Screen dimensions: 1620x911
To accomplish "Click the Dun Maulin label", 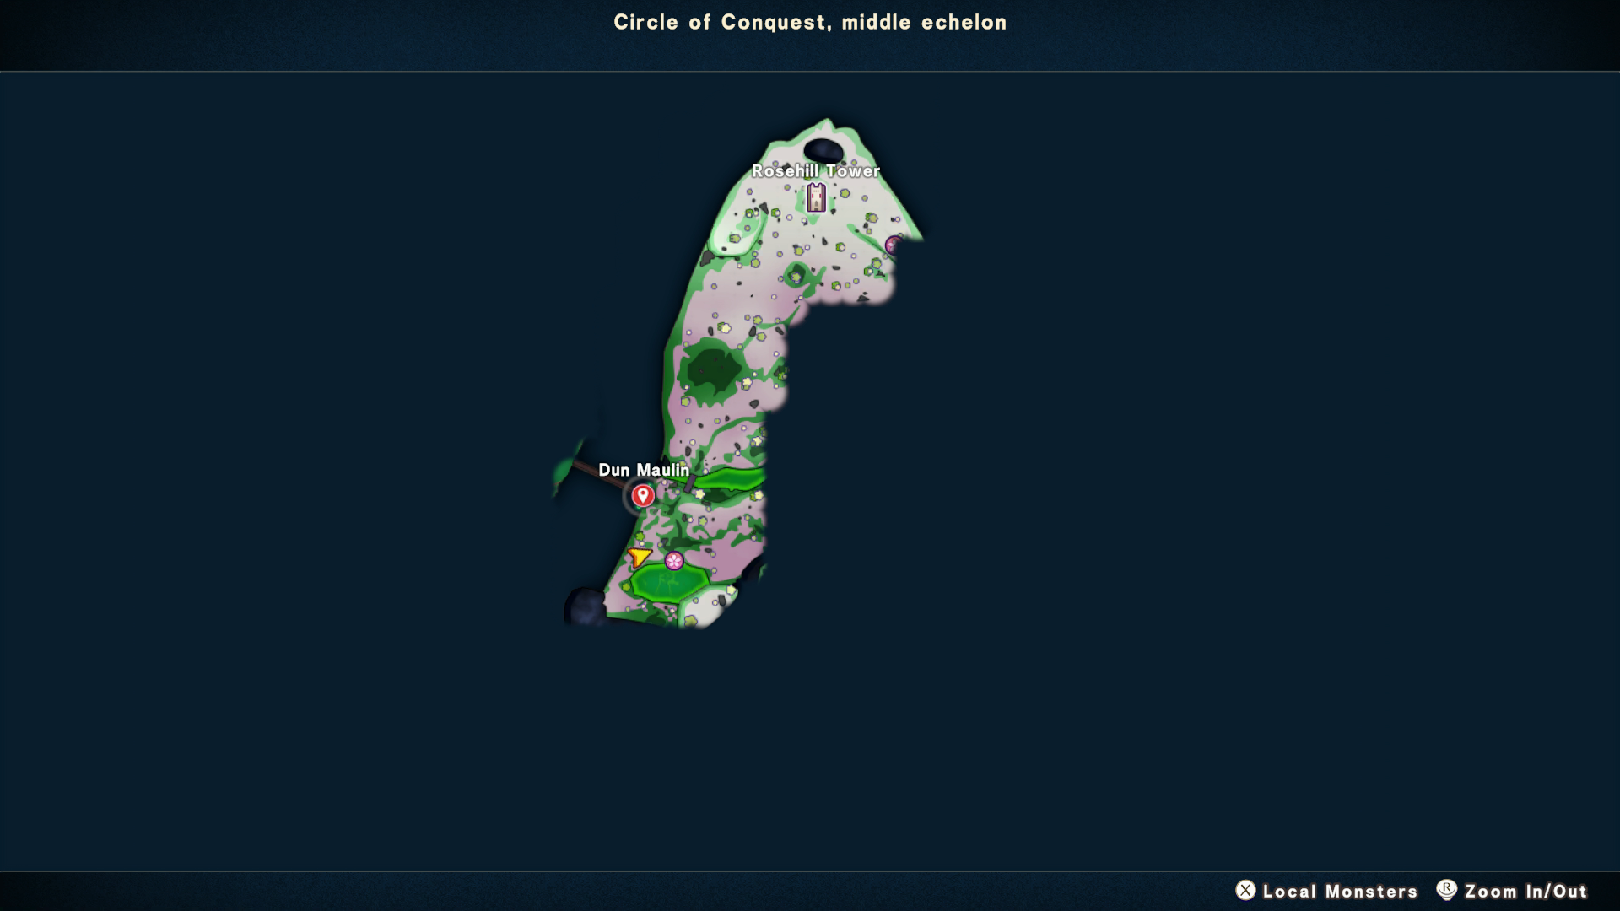I will (x=644, y=470).
